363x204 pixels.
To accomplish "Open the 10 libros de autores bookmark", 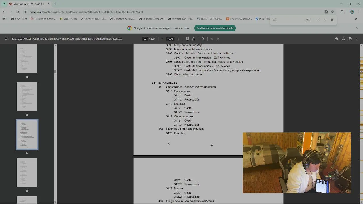I will click(43, 19).
